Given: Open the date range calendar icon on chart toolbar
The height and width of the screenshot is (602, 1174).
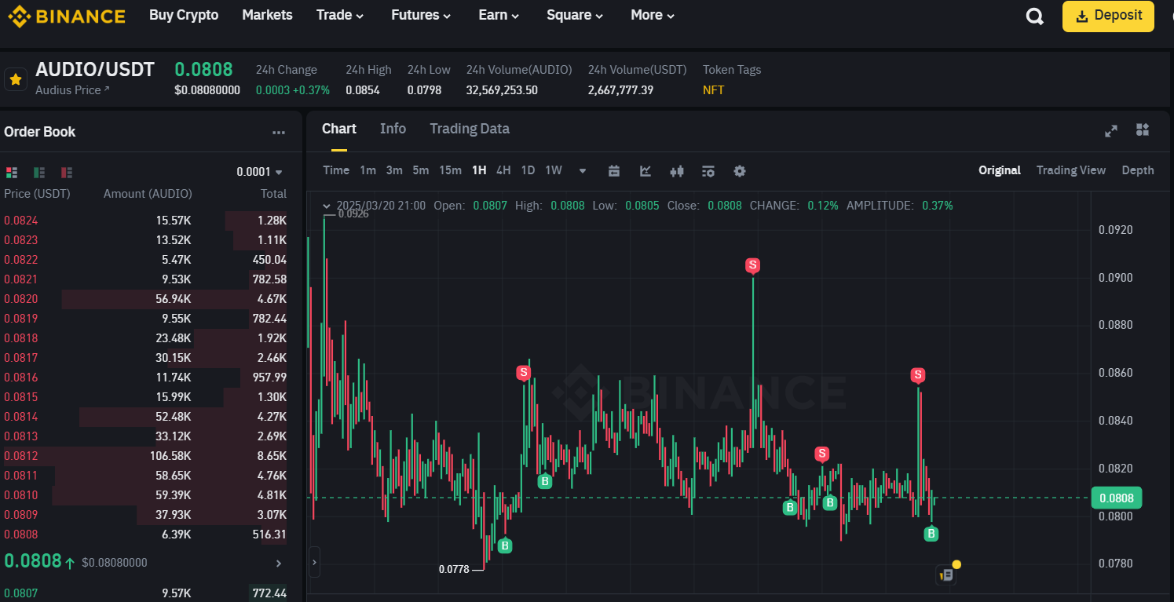Looking at the screenshot, I should coord(614,170).
